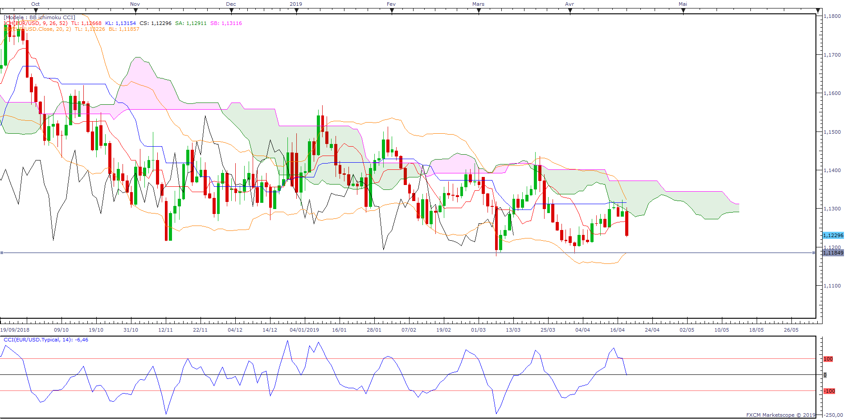This screenshot has height=419, width=848.
Task: Click the CCI -100 oversold level tag
Action: tap(829, 391)
